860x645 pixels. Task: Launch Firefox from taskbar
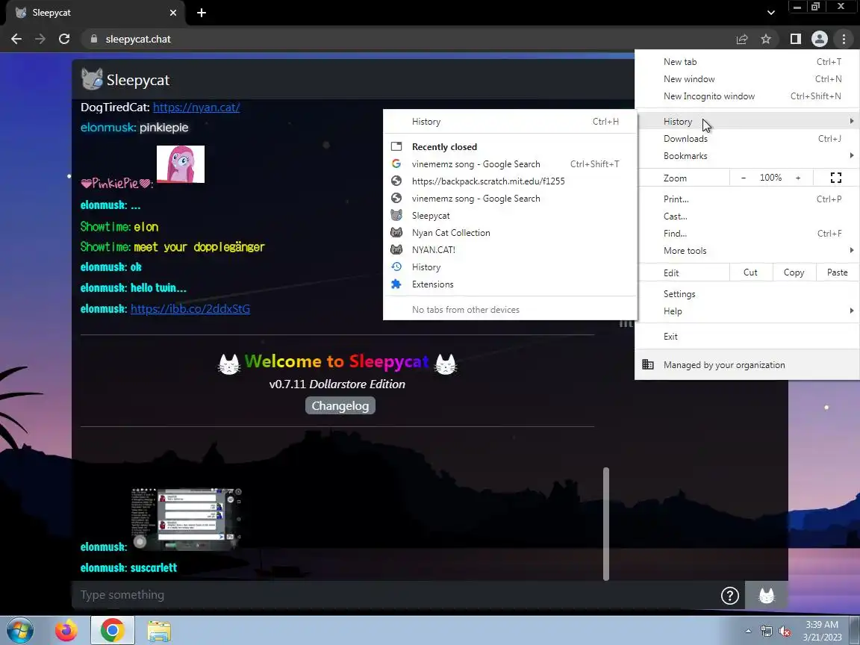[66, 631]
